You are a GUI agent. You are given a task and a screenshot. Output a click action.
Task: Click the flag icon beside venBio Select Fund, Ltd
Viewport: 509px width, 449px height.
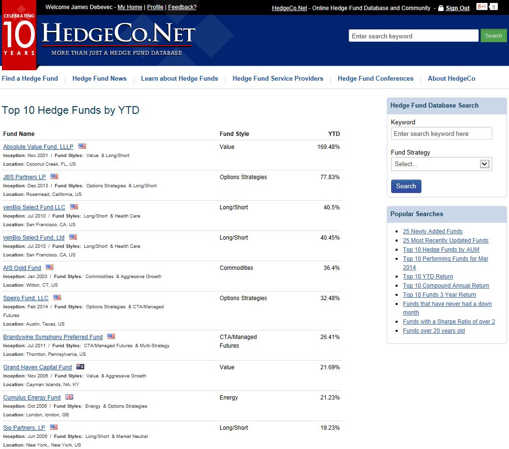pos(73,237)
